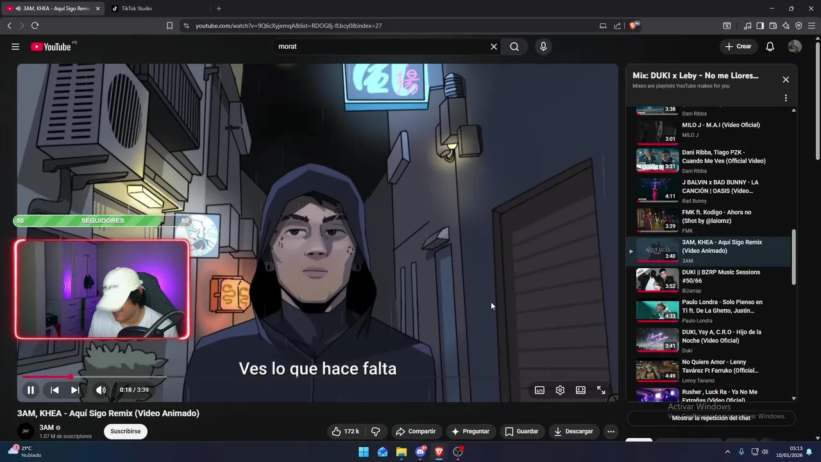This screenshot has width=821, height=462.
Task: Open the 3AM channel name link
Action: point(46,428)
